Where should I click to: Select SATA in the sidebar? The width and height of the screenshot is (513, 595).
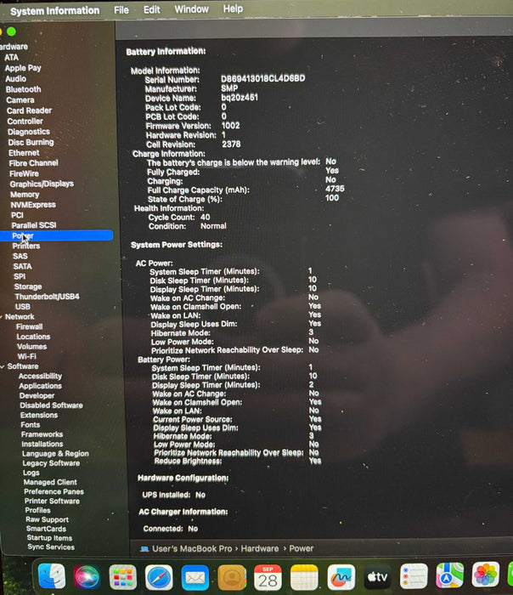coord(22,266)
